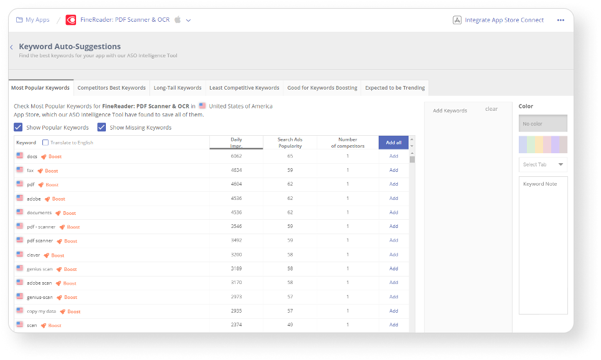Open the Select Tab dropdown
The width and height of the screenshot is (601, 360).
click(542, 164)
